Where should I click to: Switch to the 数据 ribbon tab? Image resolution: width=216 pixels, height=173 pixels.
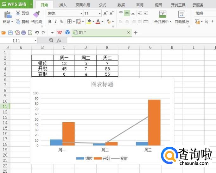121,5
